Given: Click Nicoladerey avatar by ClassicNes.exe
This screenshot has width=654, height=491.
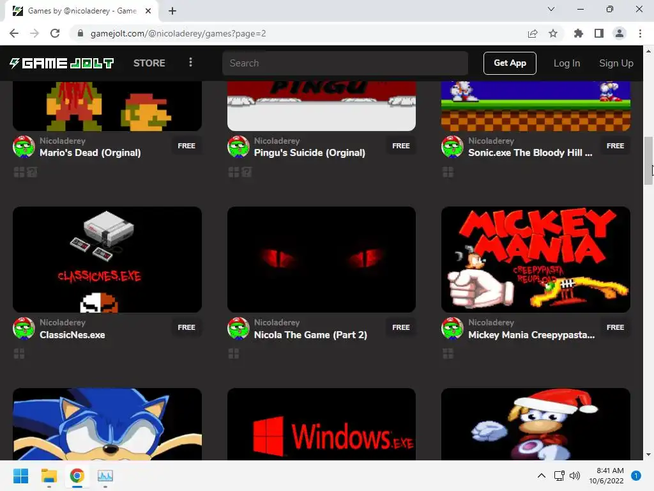Looking at the screenshot, I should pyautogui.click(x=24, y=328).
